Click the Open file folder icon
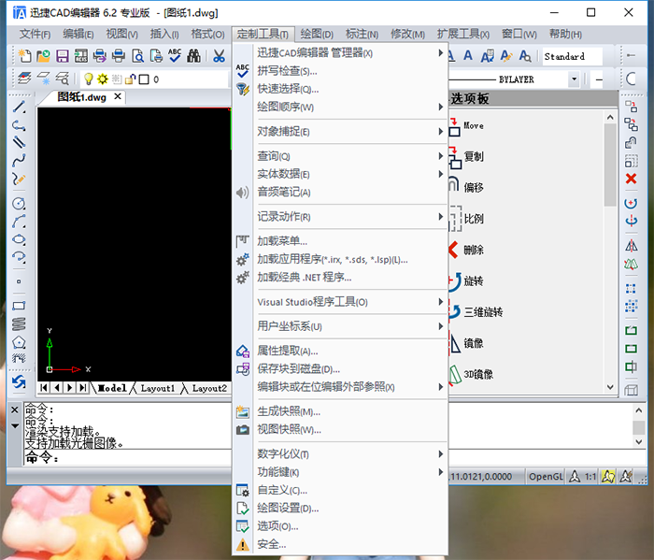This screenshot has height=560, width=654. click(43, 56)
